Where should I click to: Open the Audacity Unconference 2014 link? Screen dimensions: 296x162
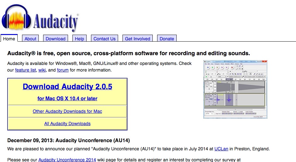pos(67,160)
